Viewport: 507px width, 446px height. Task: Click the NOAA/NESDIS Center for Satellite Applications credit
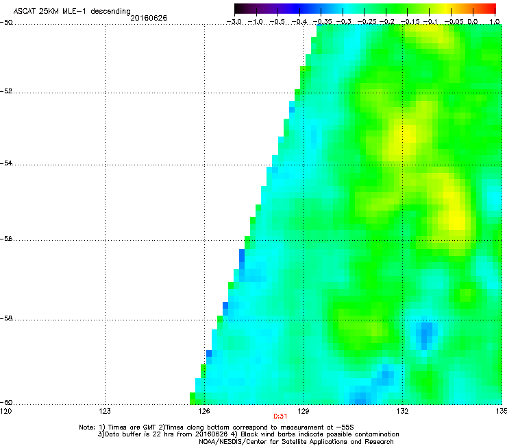[x=296, y=442]
